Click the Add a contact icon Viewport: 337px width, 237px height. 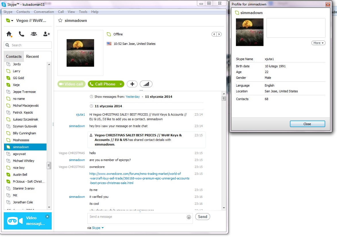[x=47, y=34]
